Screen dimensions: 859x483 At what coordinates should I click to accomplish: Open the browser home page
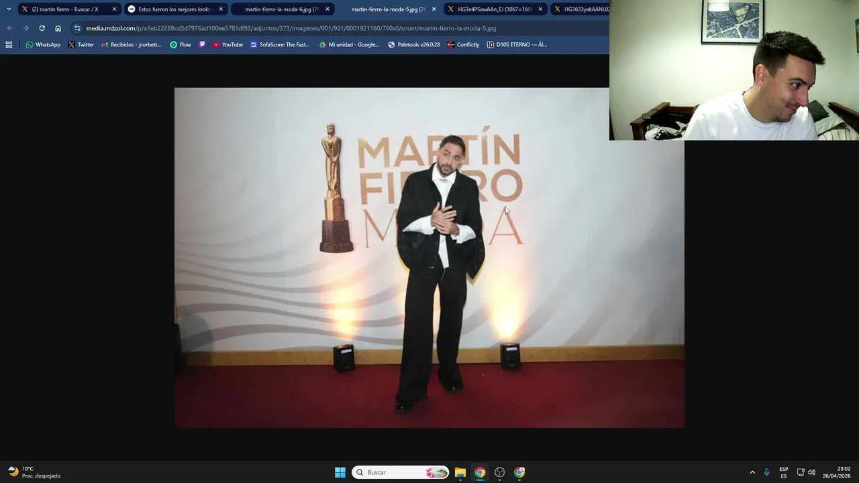[x=58, y=28]
